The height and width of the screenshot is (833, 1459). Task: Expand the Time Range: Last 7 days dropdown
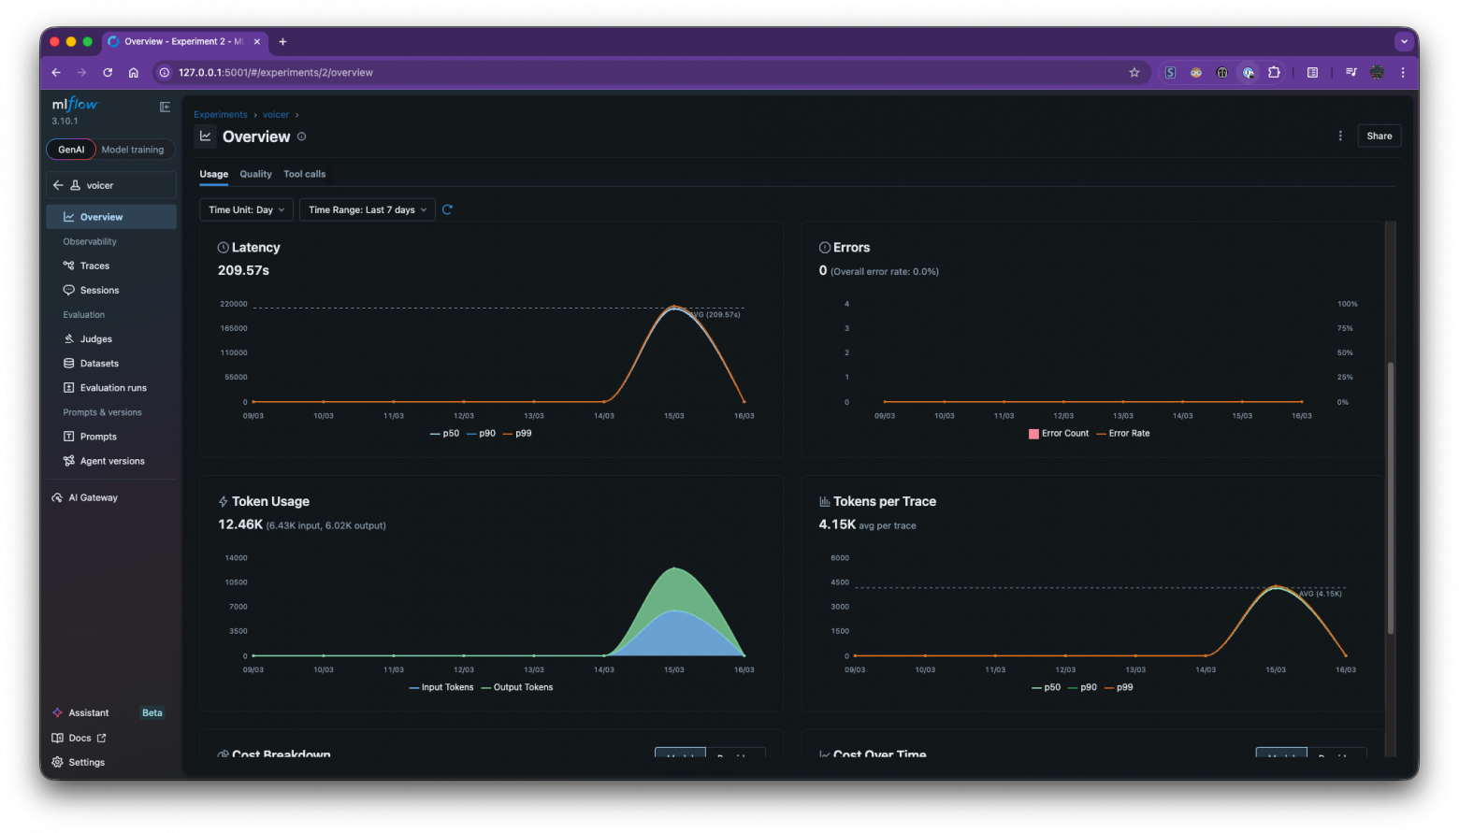tap(367, 209)
